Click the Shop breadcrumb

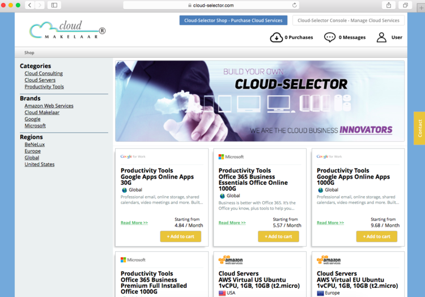point(29,53)
